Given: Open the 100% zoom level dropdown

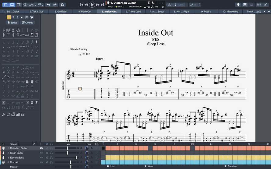Looking at the screenshot, I should (30, 5).
